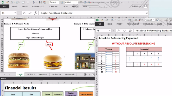Image resolution: width=172 pixels, height=96 pixels.
Task: Switch to the Section 4a sheet tab
Action: [56, 74]
